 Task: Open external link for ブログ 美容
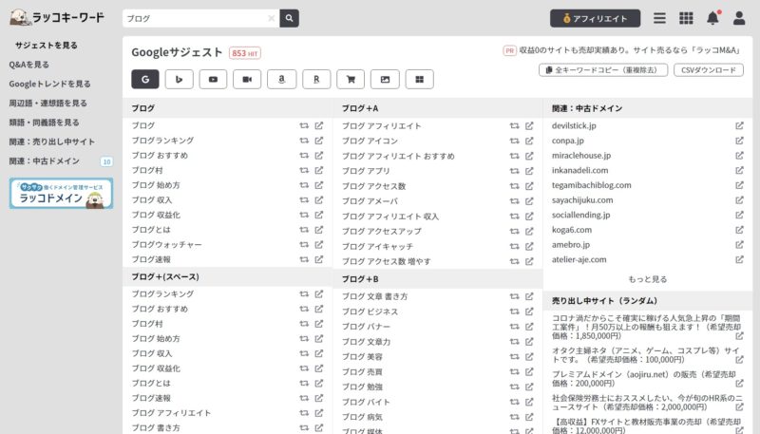pyautogui.click(x=529, y=356)
